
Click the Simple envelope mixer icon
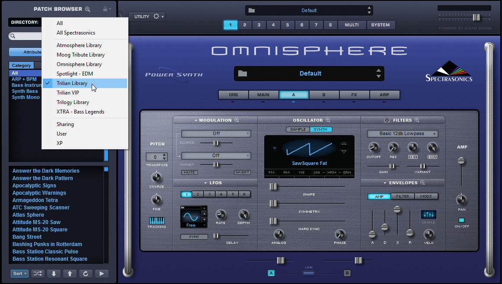click(428, 215)
